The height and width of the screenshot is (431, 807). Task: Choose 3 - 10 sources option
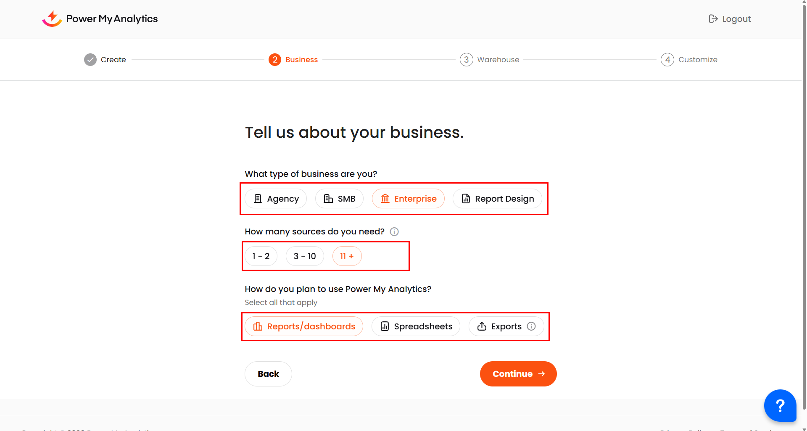tap(305, 256)
